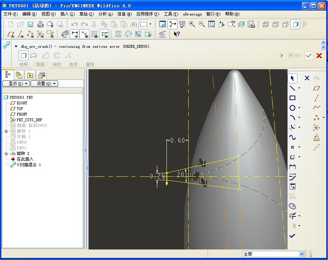Open the 显示 dropdown in model tree
Screen dimensions: 328x260
[16, 84]
